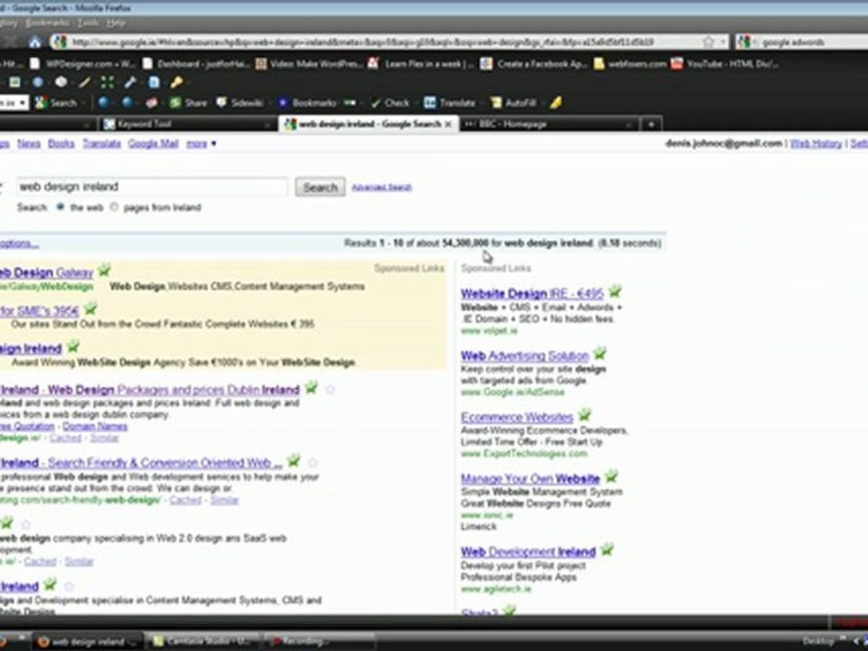Open the Web History link

click(816, 144)
